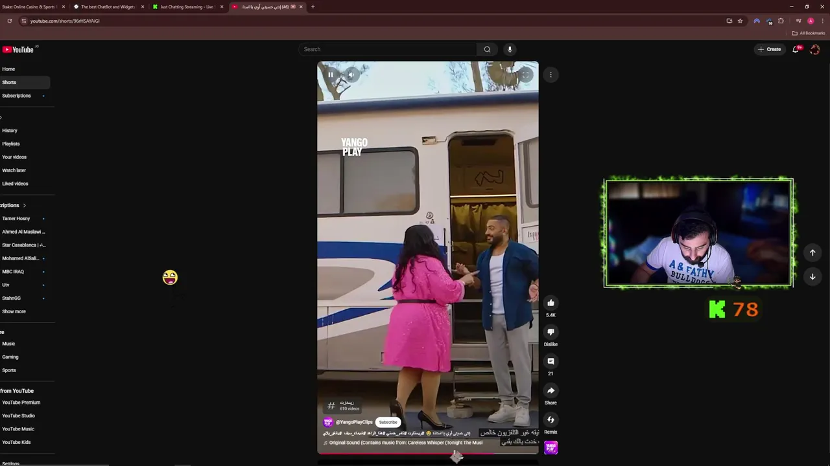Click the Share arrow icon

[551, 390]
